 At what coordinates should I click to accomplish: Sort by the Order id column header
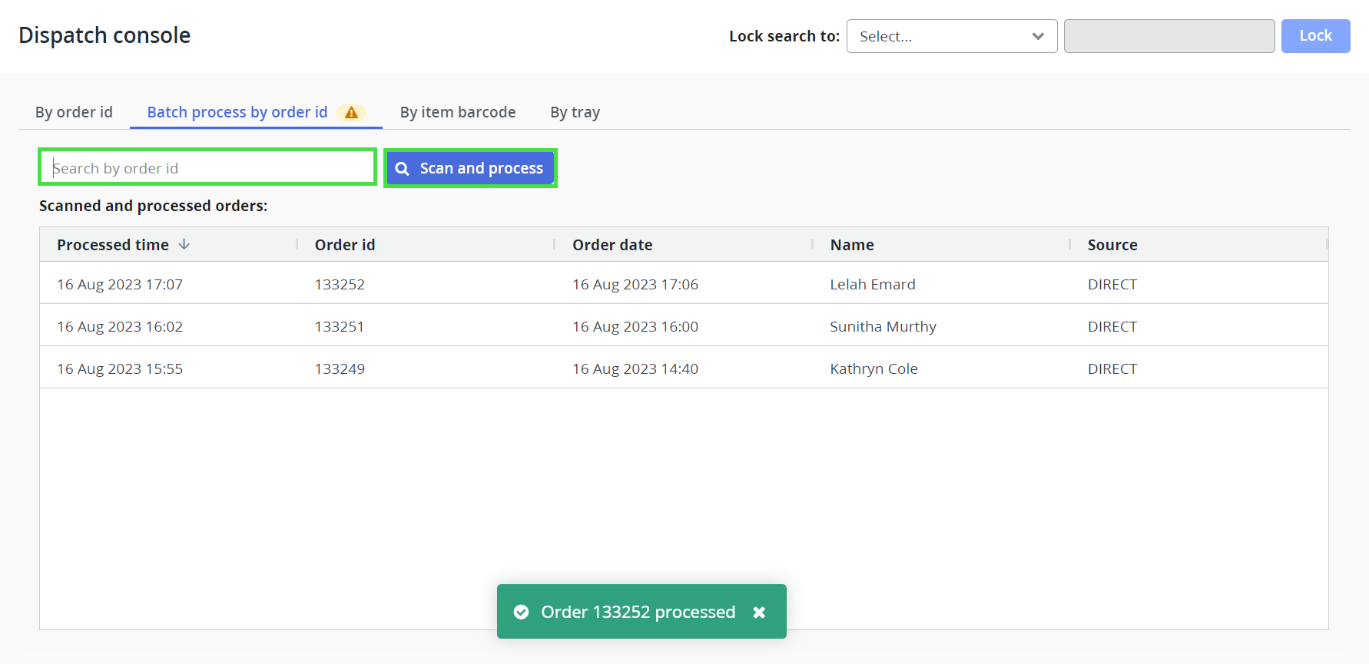point(345,245)
